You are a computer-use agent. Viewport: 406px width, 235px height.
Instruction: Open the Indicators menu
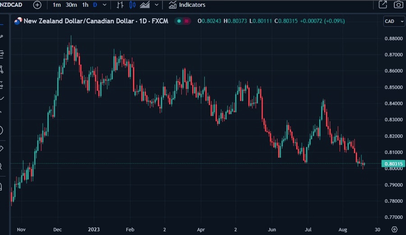point(187,5)
